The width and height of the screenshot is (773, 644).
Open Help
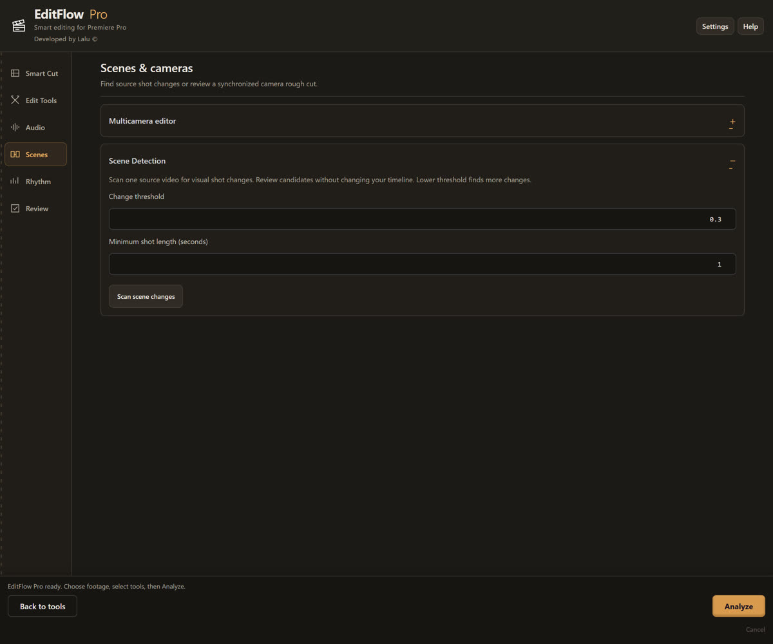click(x=750, y=26)
